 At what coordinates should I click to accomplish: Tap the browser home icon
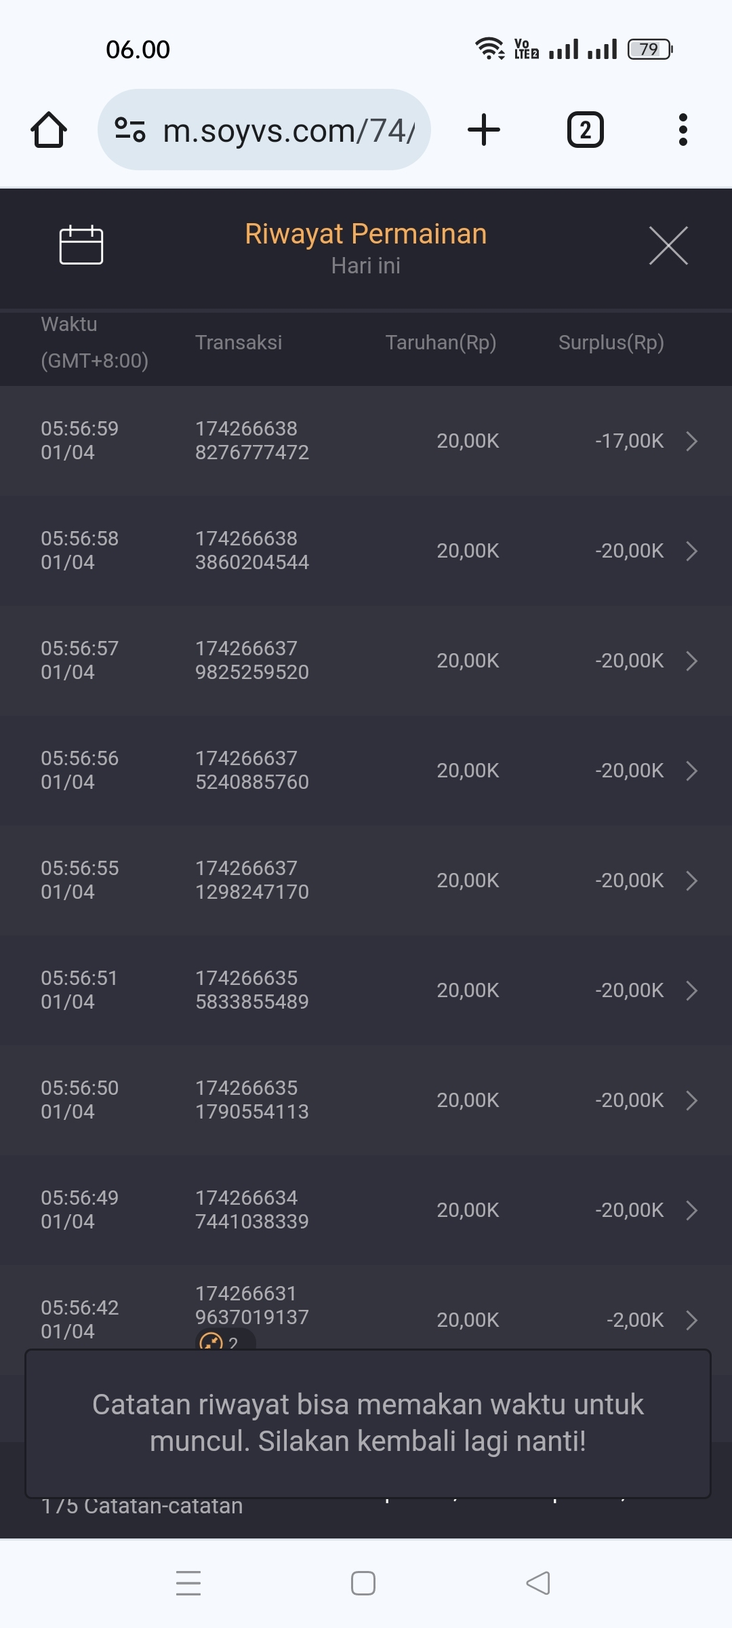click(x=49, y=130)
